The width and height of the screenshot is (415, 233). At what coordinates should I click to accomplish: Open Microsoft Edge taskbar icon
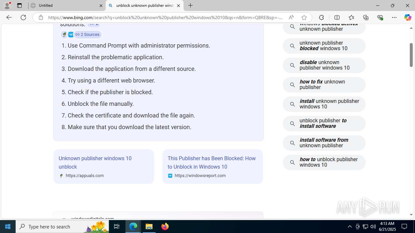pyautogui.click(x=133, y=227)
